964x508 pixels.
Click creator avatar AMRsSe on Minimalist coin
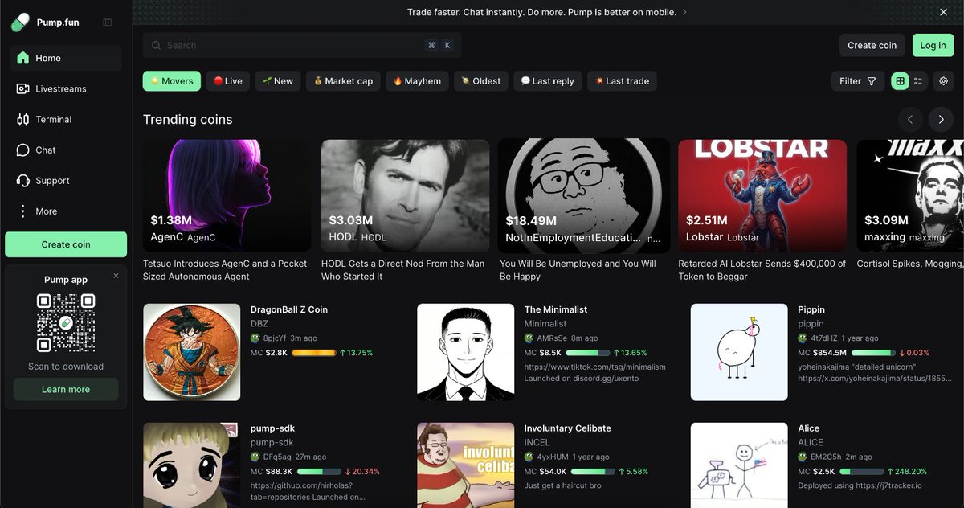pyautogui.click(x=529, y=338)
